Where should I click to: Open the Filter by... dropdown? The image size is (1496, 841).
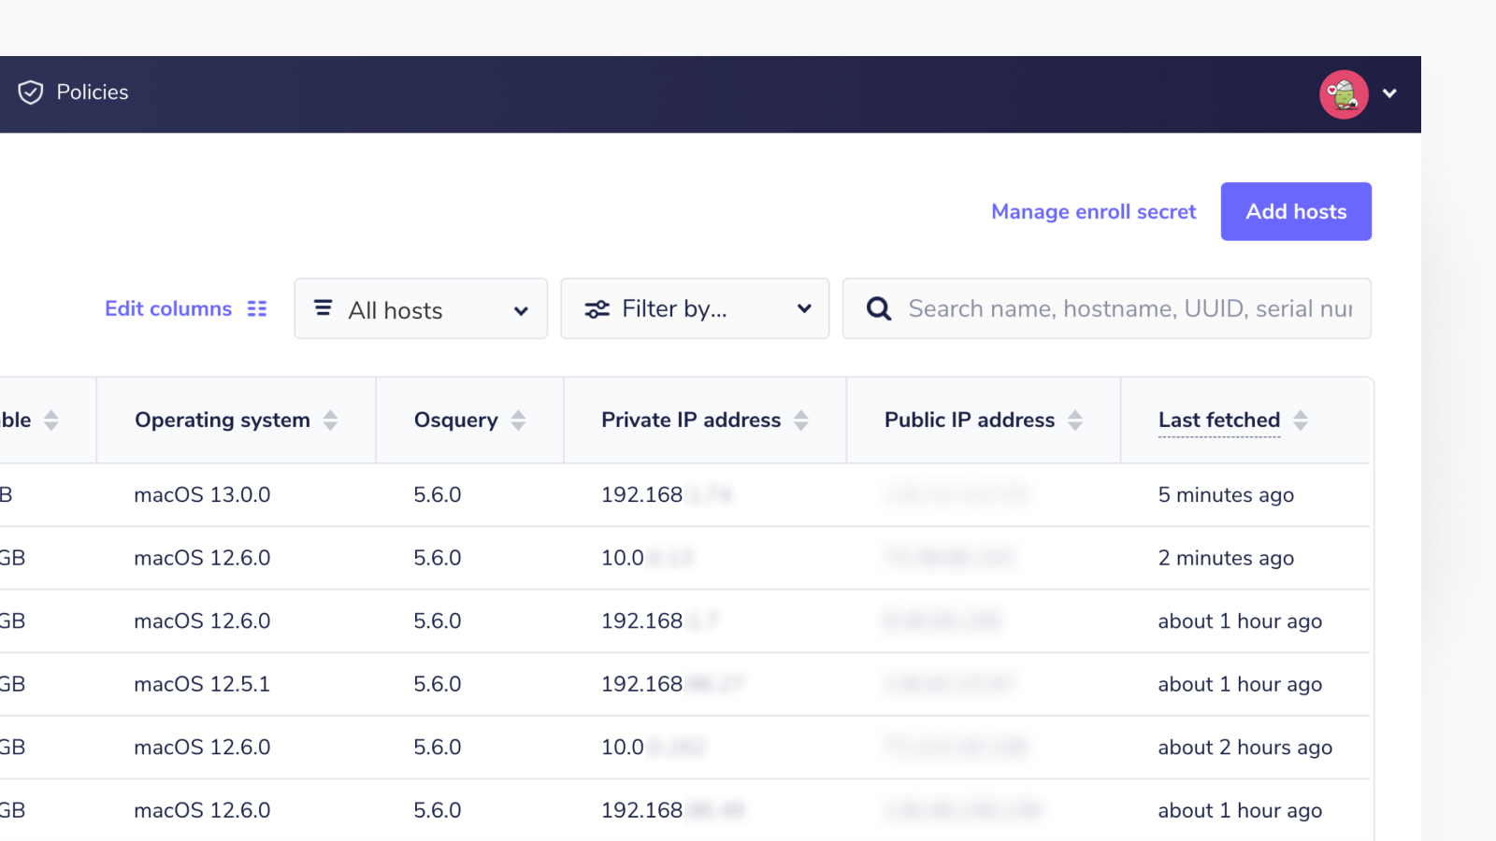pos(695,308)
